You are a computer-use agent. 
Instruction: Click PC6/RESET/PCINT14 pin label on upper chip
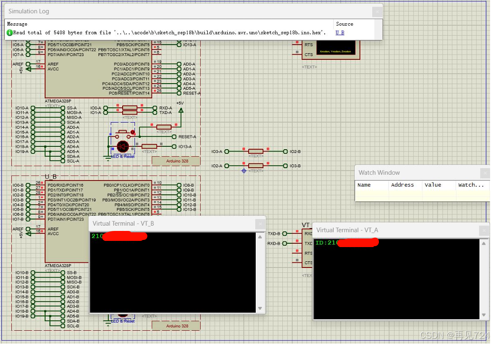[x=129, y=93]
